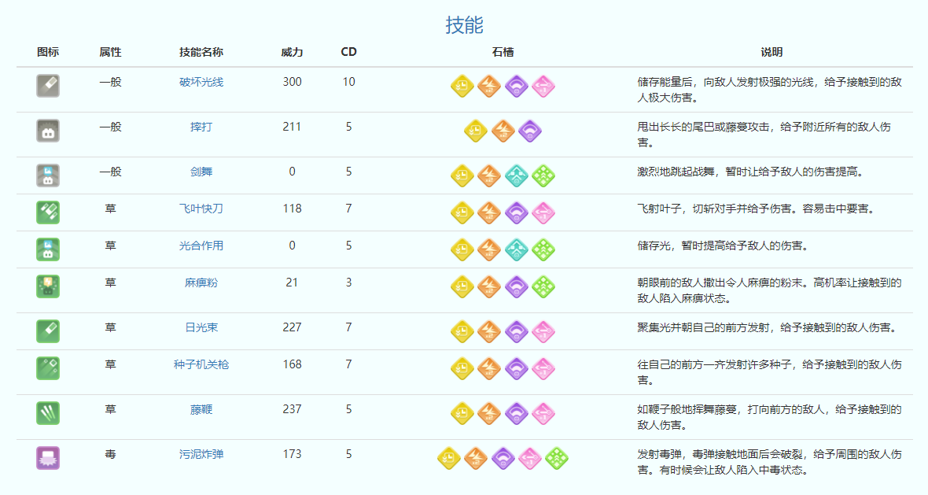Click the green stone slot in 麻痹粉 row
This screenshot has width=928, height=495.
[543, 286]
